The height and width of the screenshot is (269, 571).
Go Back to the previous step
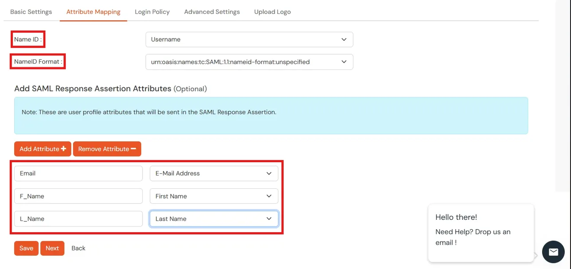78,248
